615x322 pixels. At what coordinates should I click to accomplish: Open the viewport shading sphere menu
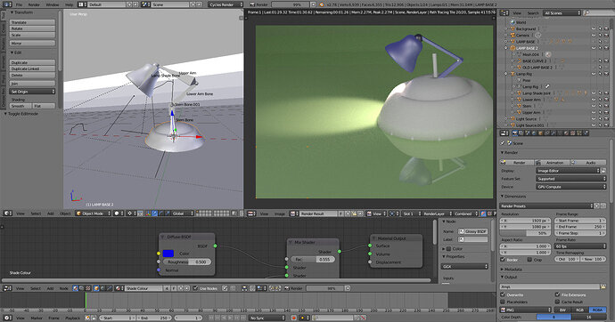pos(119,213)
